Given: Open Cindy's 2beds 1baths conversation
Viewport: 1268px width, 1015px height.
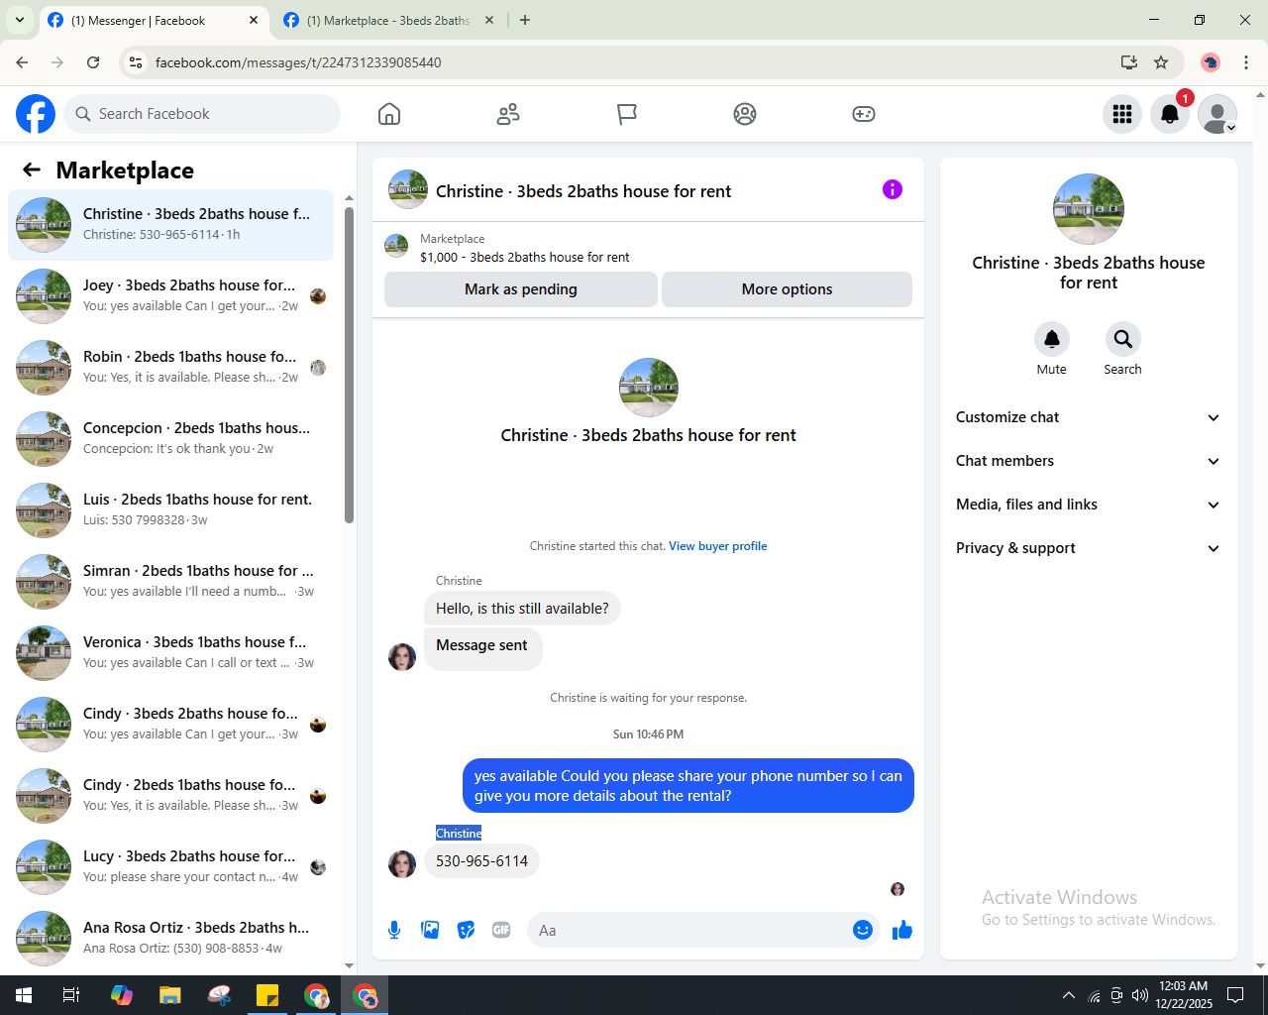Looking at the screenshot, I should tap(170, 796).
